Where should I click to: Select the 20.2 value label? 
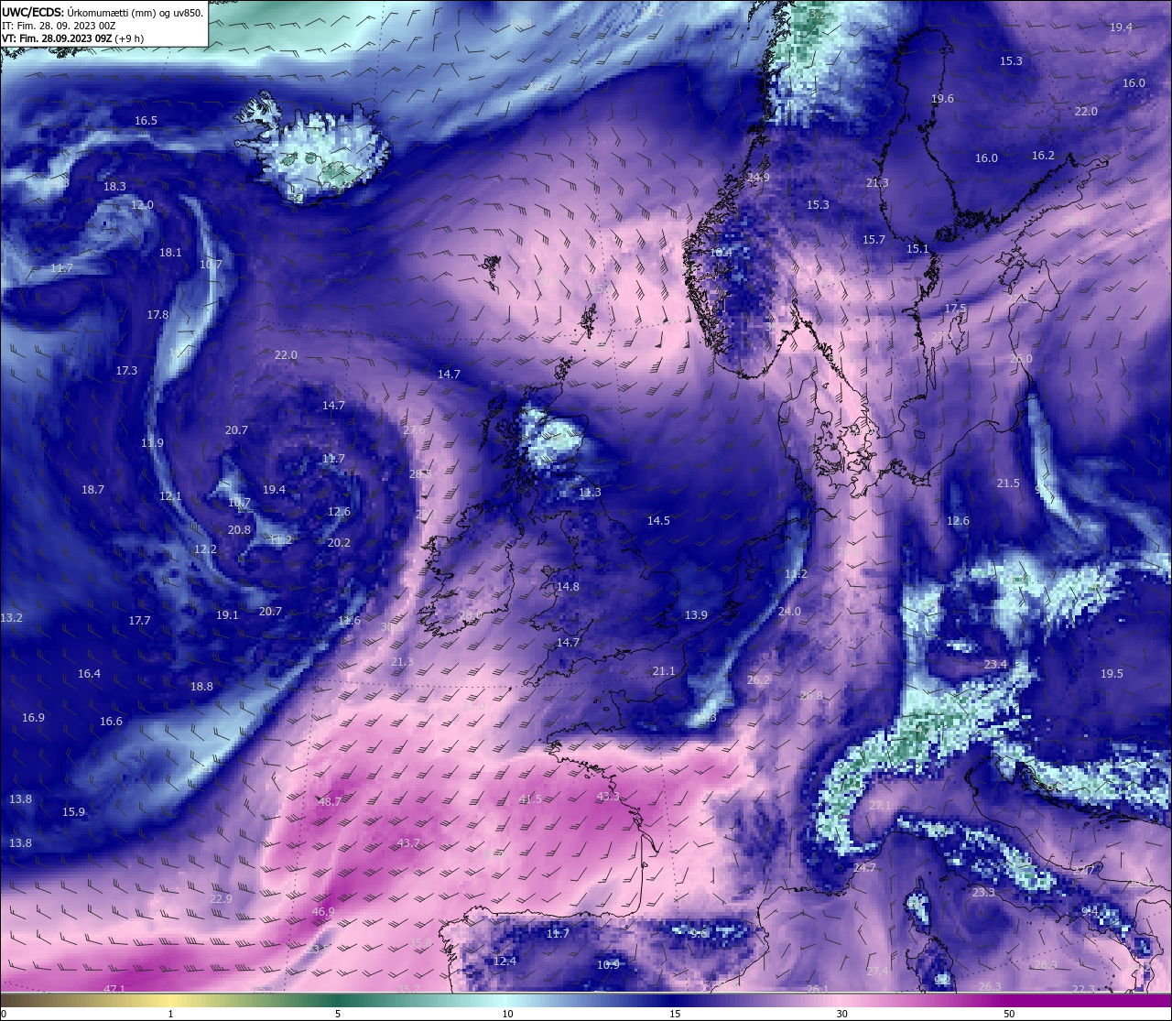click(339, 543)
